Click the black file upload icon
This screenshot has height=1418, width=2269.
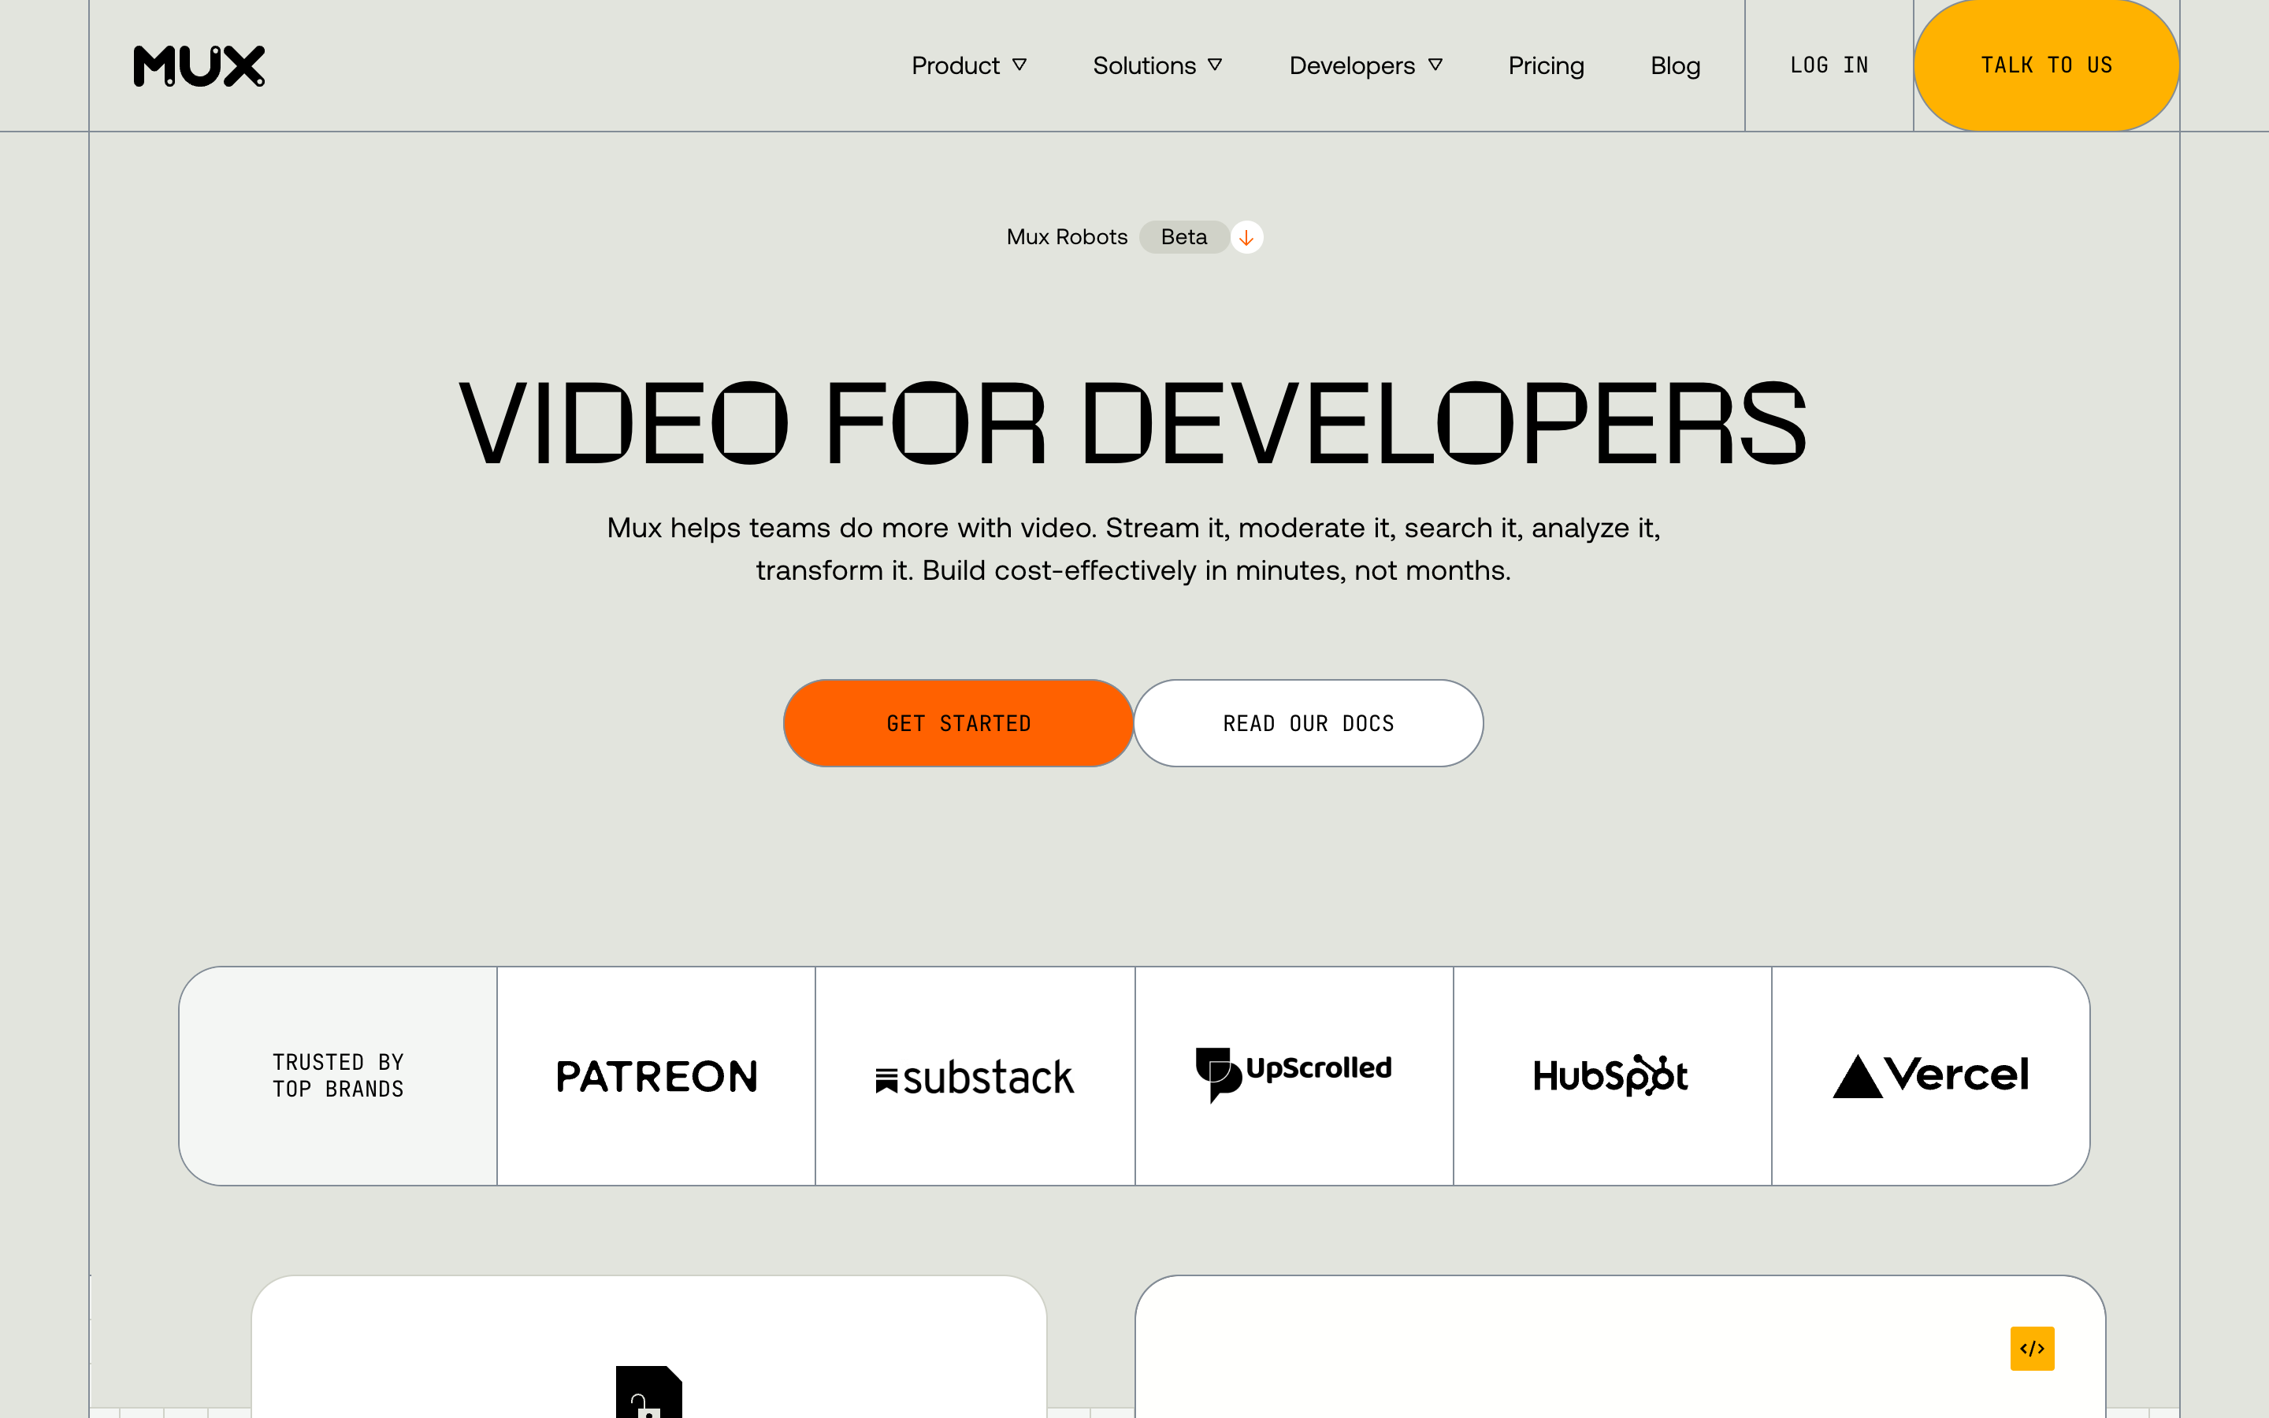[x=649, y=1392]
